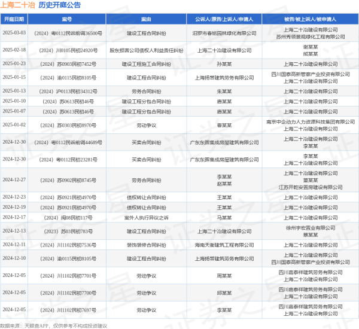Select the 被告/被上诉人/被申请人 column header
The width and height of the screenshot is (359, 329).
[310, 19]
